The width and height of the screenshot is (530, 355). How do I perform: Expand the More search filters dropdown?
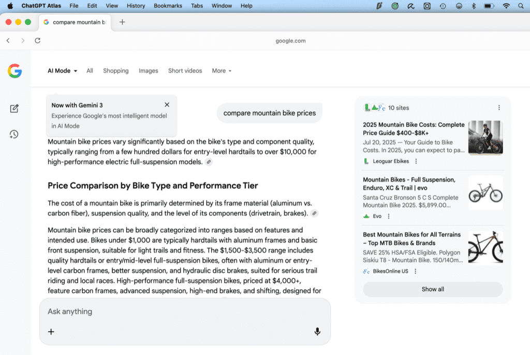coord(222,71)
